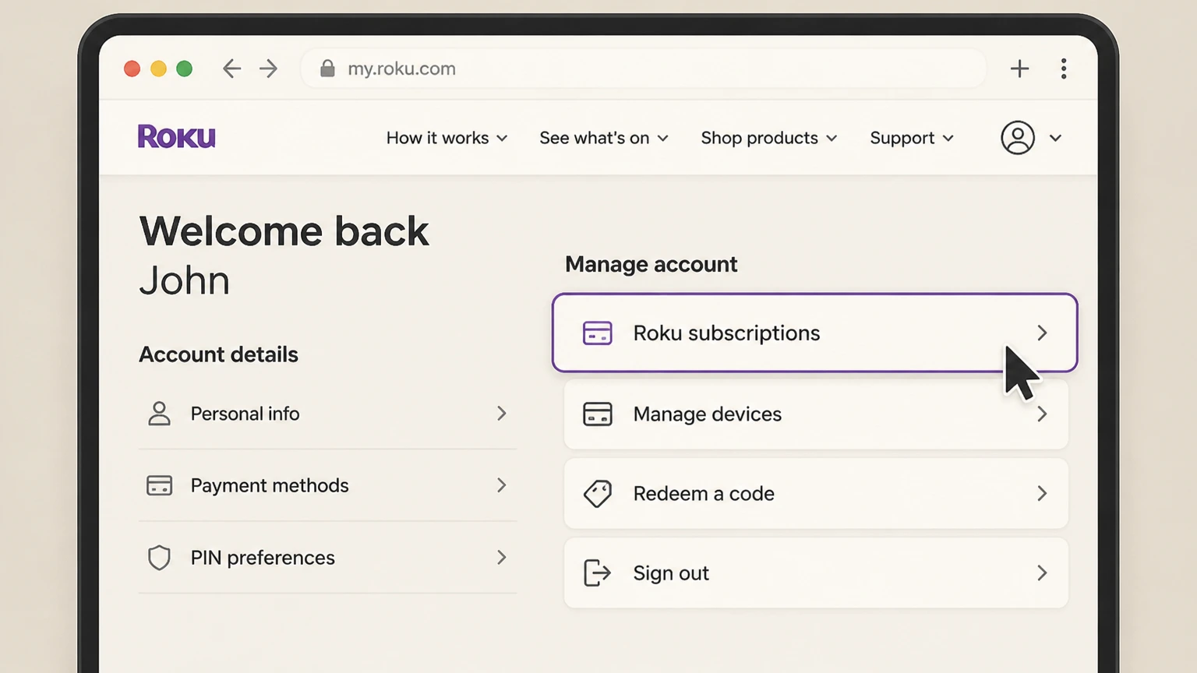Open account dropdown chevron beside avatar
1197x673 pixels.
pos(1055,138)
